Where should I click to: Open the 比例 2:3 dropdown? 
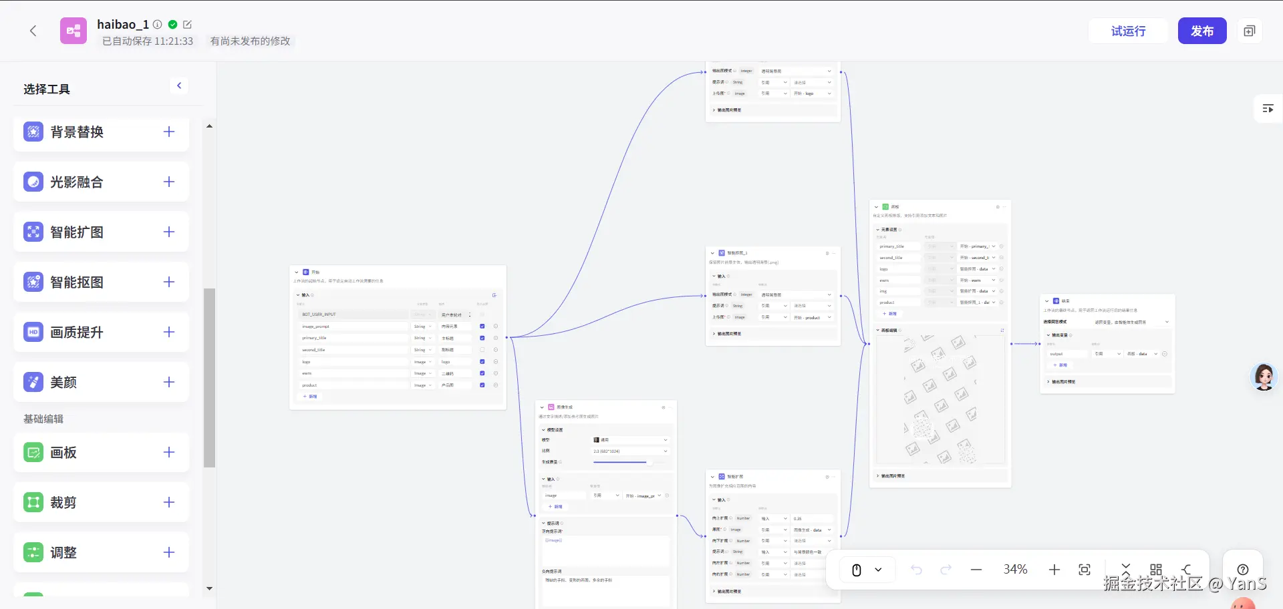[x=630, y=451]
